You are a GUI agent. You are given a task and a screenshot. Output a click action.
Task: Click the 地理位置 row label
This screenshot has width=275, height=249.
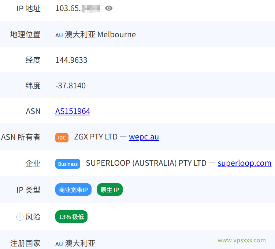(x=25, y=34)
